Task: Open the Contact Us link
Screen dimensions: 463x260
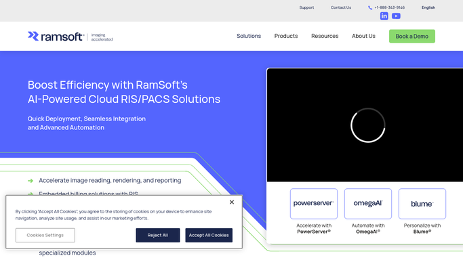Action: point(341,7)
